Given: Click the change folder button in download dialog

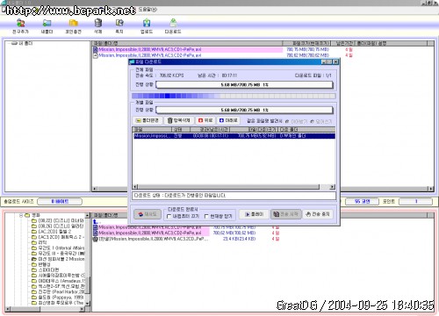Looking at the screenshot, I should [x=148, y=120].
